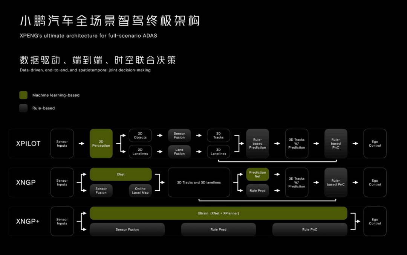Select the 'Rule-based' legend label text
The height and width of the screenshot is (255, 407).
coord(43,108)
